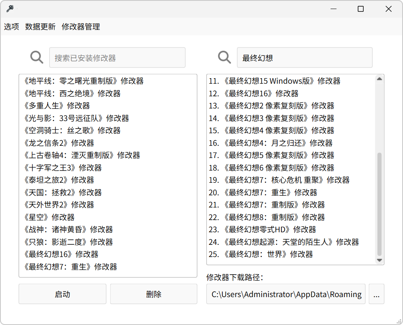This screenshot has width=403, height=325.
Task: Select 《地平线：零之曙光重制版》修改器
Action: pos(108,81)
